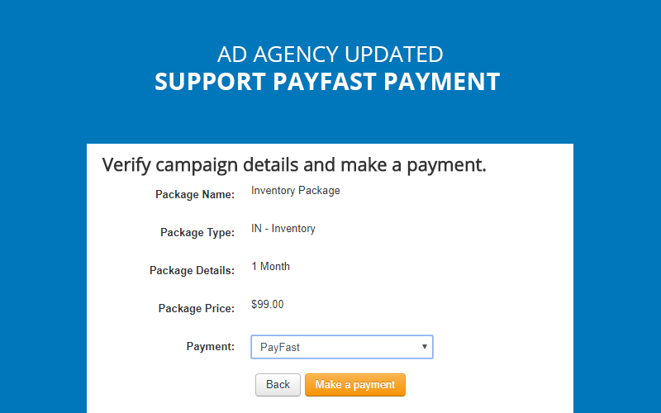Select the $99.00 price value
Viewport: 661px width, 413px height.
267,305
